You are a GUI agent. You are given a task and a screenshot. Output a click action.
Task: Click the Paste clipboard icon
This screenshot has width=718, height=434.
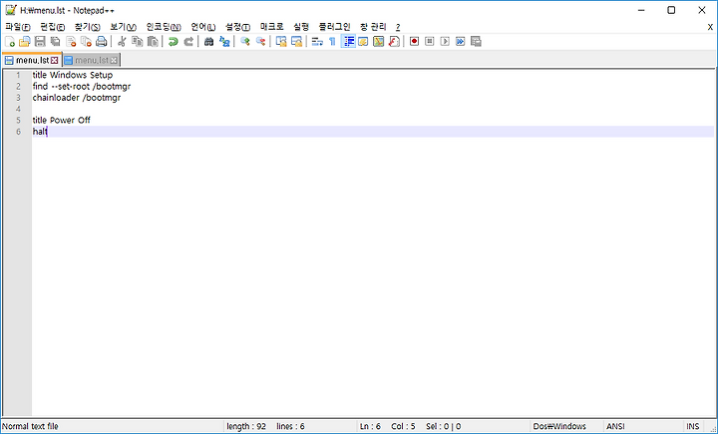pos(153,42)
